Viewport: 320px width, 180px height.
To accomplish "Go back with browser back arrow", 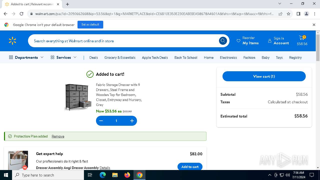I will (5, 14).
